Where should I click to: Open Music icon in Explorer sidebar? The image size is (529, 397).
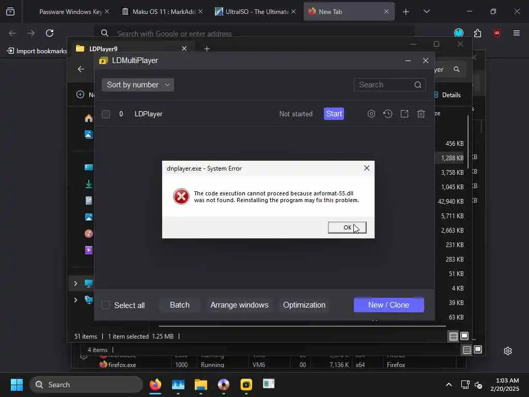(89, 234)
